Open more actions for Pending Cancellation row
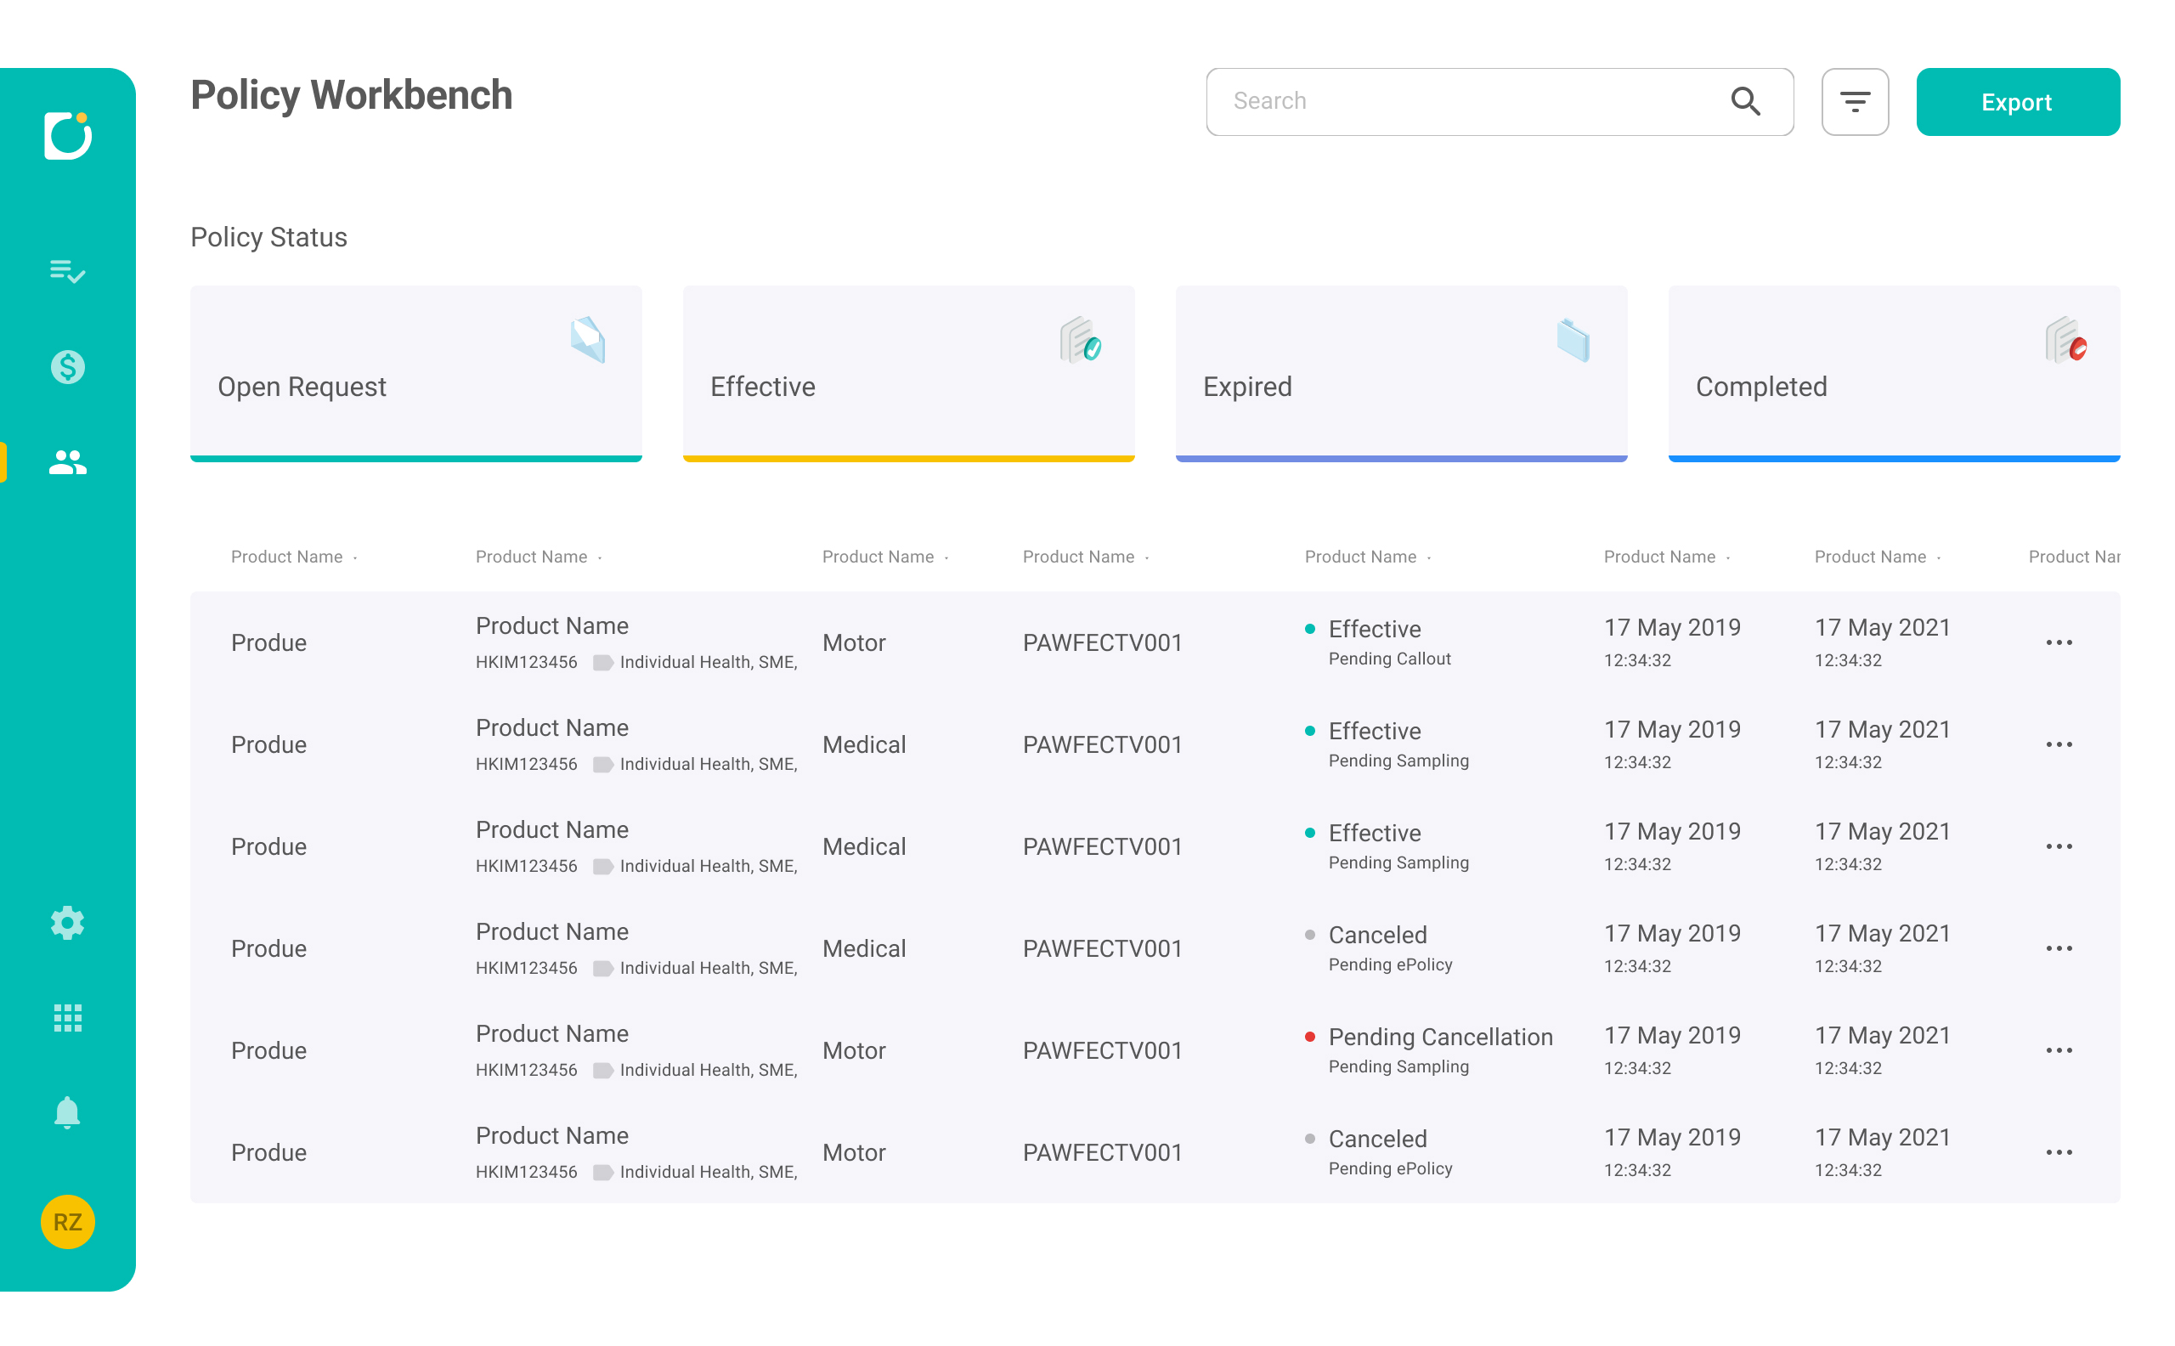2175x1346 pixels. 2059,1050
